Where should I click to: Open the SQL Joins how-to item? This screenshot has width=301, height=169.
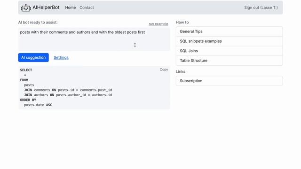point(229,51)
